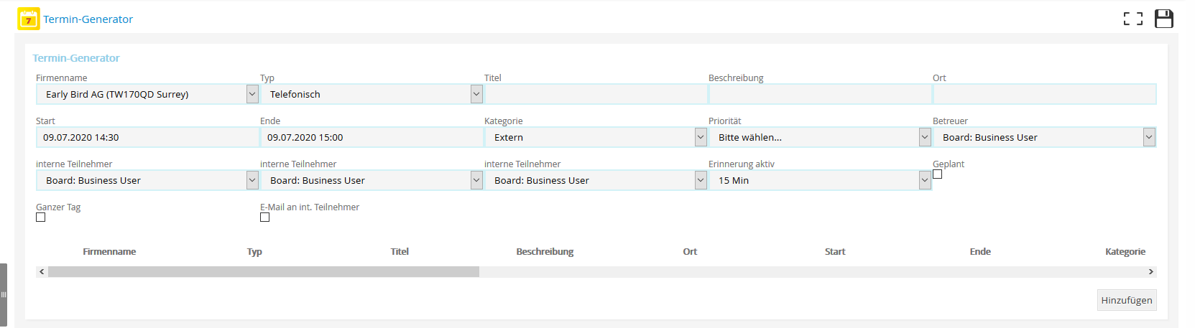Click the Titel input field
This screenshot has width=1195, height=328.
coord(596,94)
